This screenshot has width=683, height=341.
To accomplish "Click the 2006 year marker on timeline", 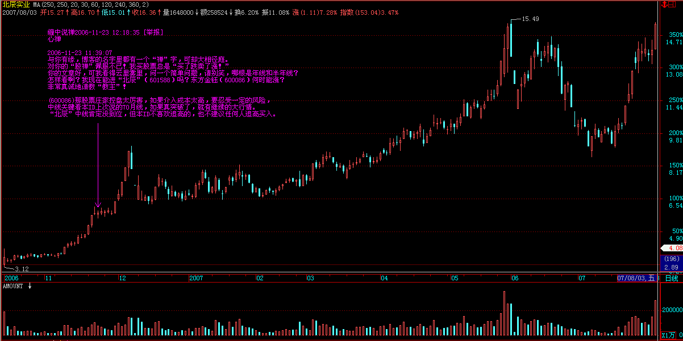I will [x=11, y=278].
